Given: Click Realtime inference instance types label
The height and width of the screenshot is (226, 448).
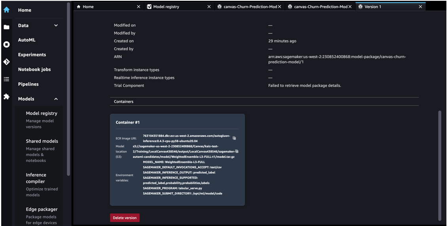Looking at the screenshot, I should click(x=144, y=78).
